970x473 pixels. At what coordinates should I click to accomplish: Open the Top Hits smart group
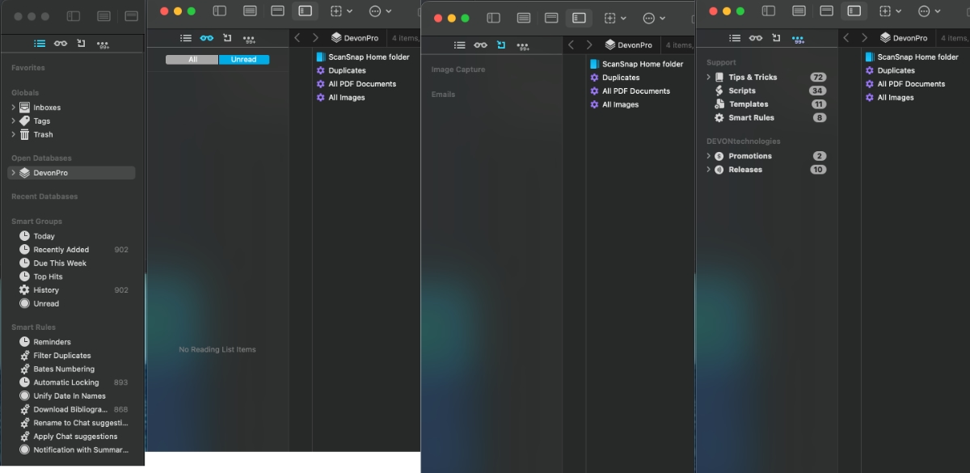[48, 277]
